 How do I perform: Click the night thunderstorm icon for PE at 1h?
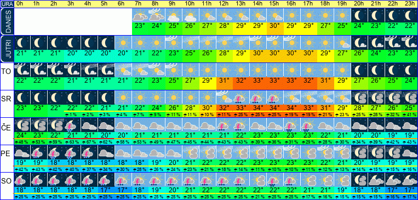click(39, 152)
